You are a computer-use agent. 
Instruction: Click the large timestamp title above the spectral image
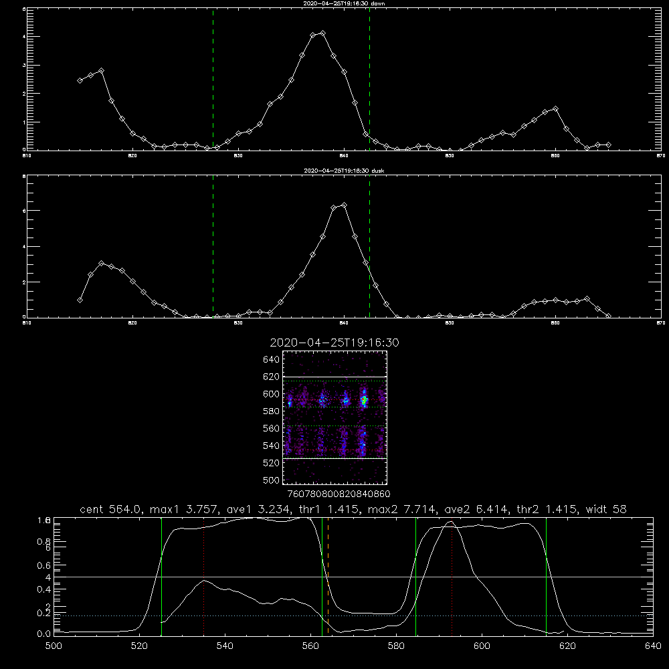(334, 343)
